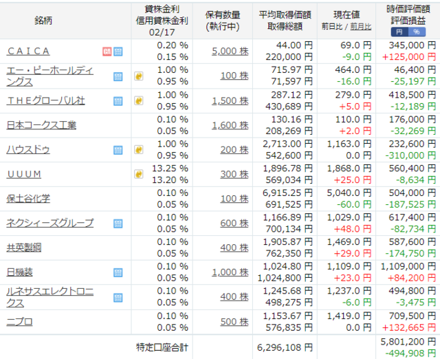Open 保土谷化学 stock link
Image resolution: width=440 pixels, height=359 pixels.
pyautogui.click(x=28, y=199)
